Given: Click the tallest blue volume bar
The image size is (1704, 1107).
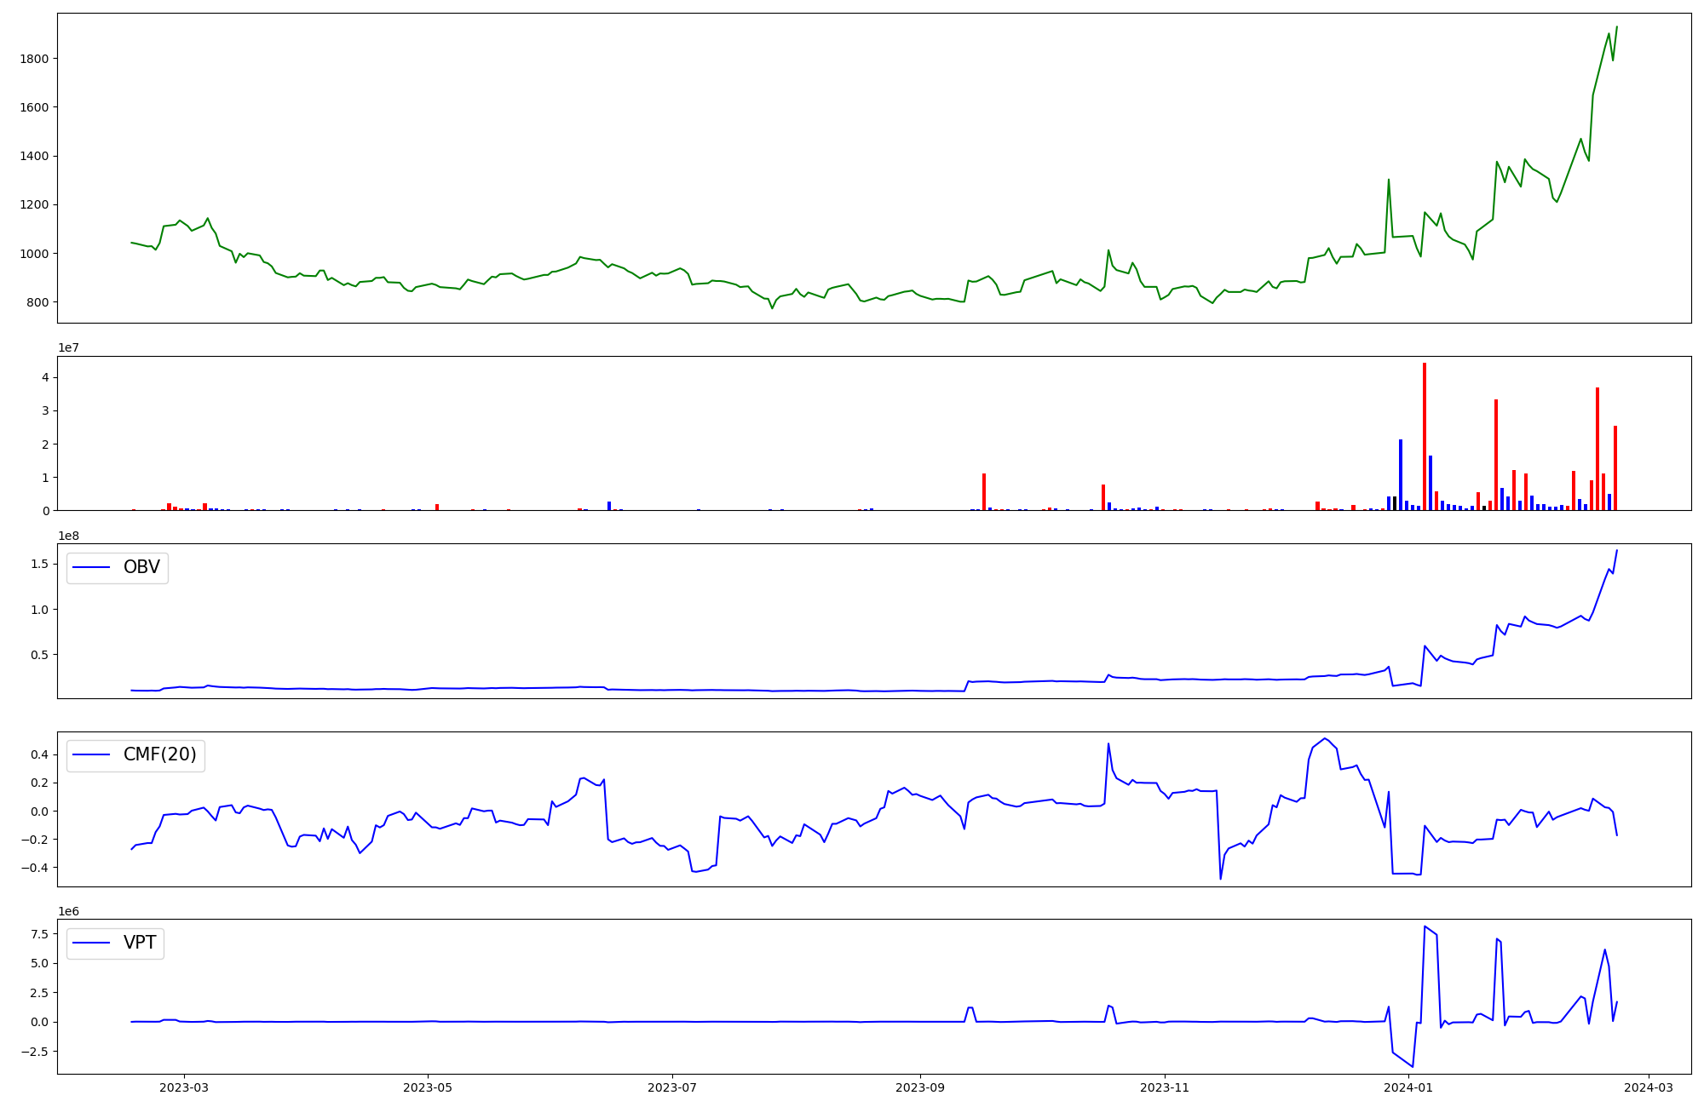Looking at the screenshot, I should point(1400,474).
